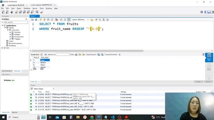Open SQL script file icon in main toolbar

tap(7, 12)
